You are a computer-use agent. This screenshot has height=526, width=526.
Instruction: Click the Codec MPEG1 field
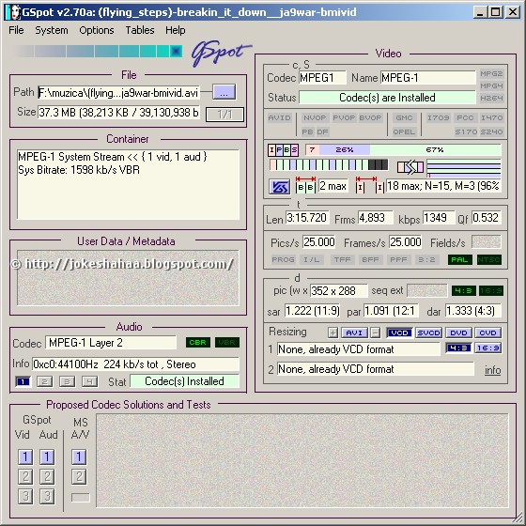click(322, 78)
